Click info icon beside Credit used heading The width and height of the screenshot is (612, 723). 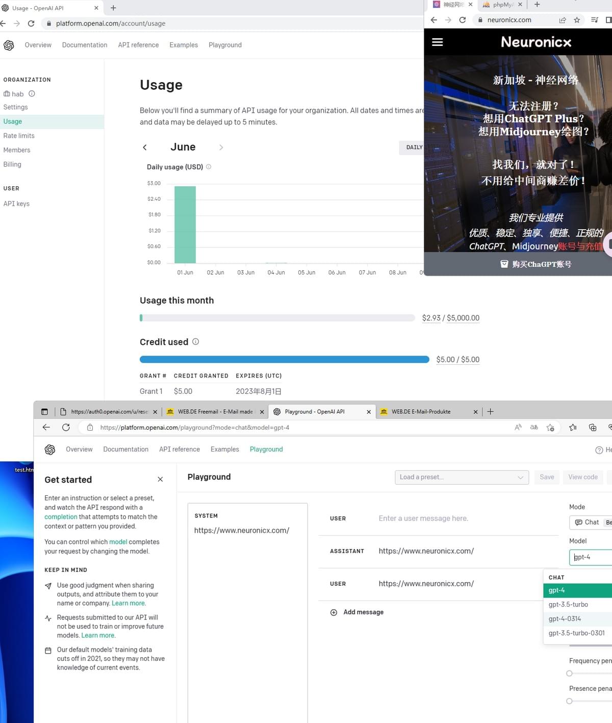click(195, 341)
